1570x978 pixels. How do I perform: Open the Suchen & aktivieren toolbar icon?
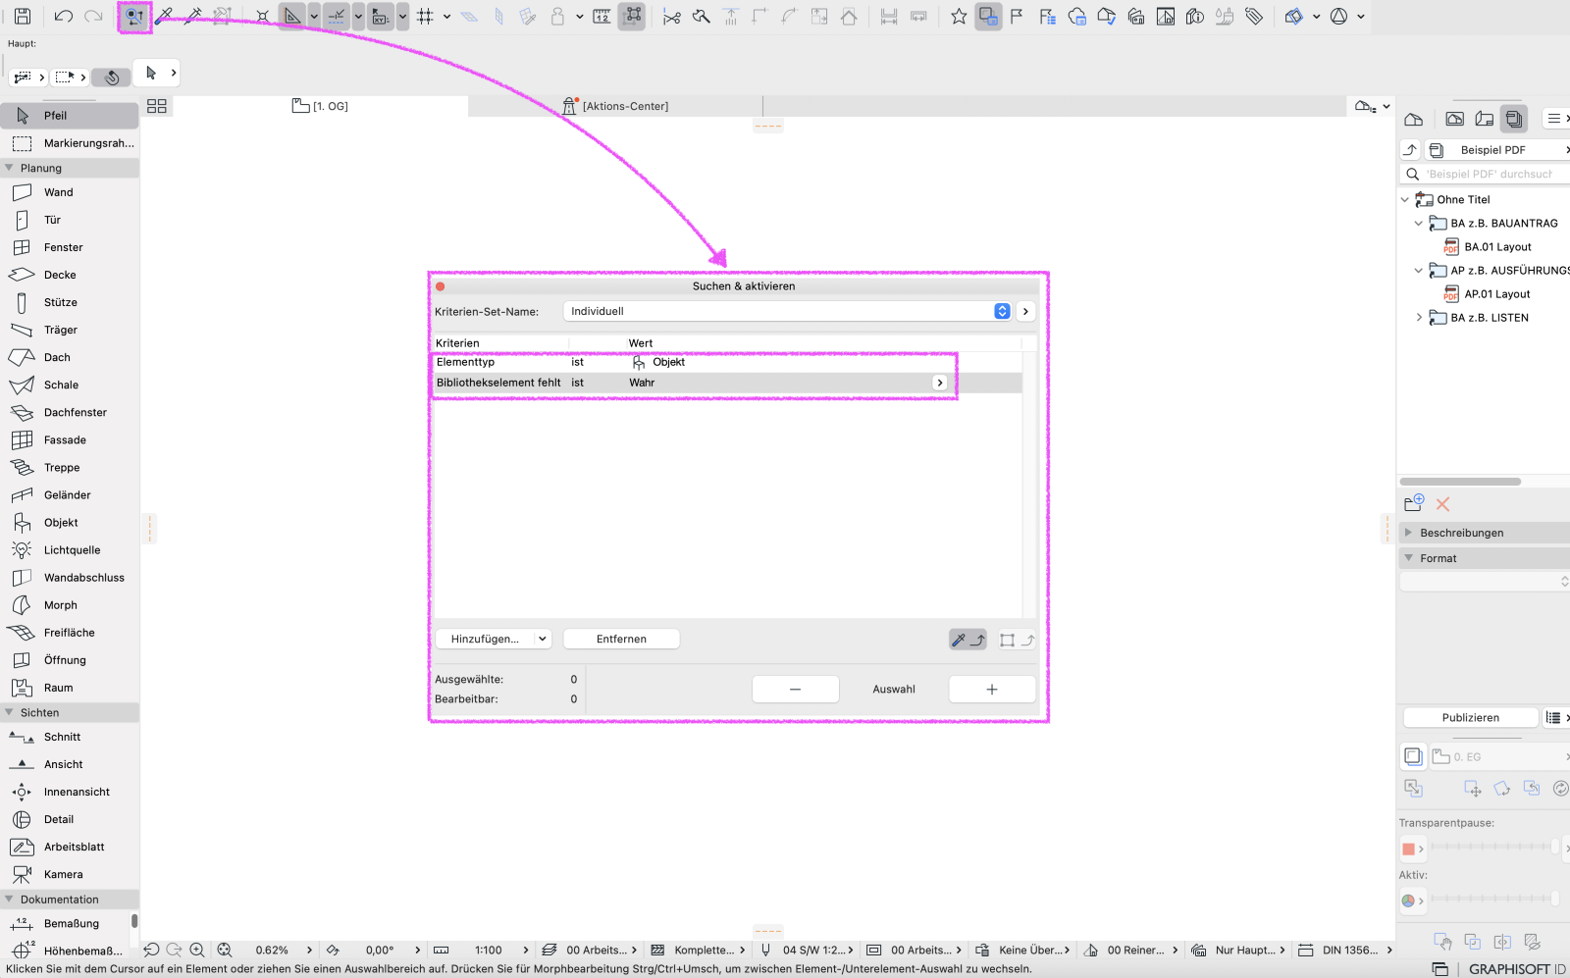(x=133, y=16)
